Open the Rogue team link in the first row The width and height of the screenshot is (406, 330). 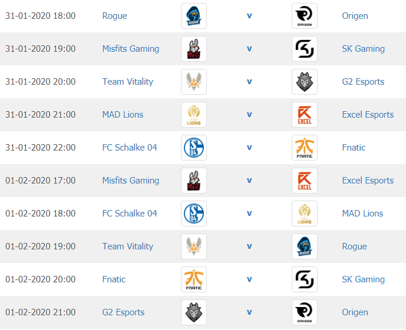[x=115, y=16]
